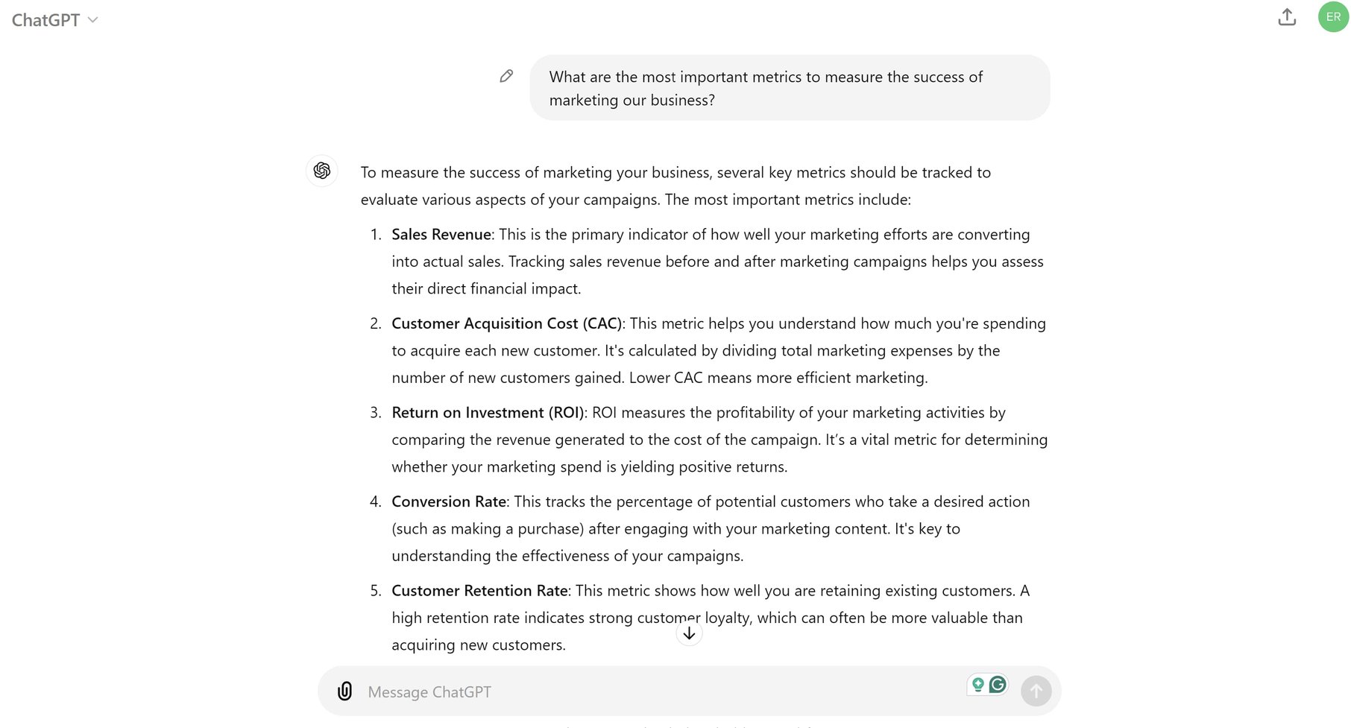Image resolution: width=1351 pixels, height=728 pixels.
Task: Click the bolded Sales Revenue text
Action: tap(440, 234)
